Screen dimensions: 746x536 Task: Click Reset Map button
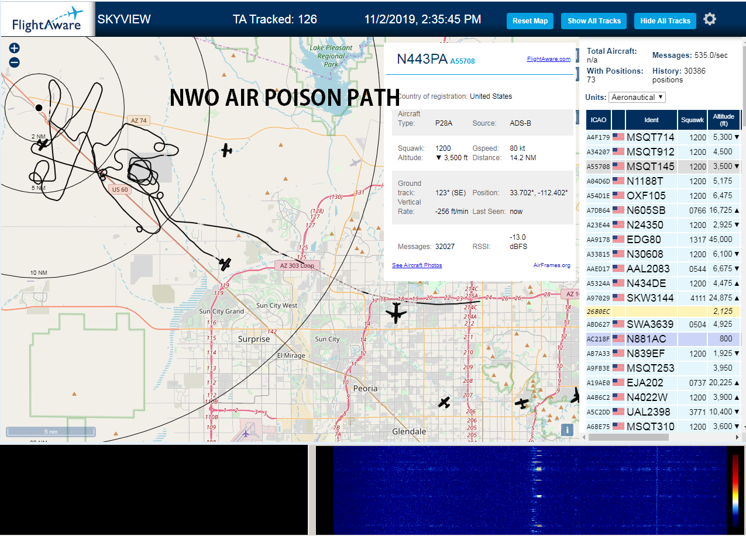[x=530, y=21]
